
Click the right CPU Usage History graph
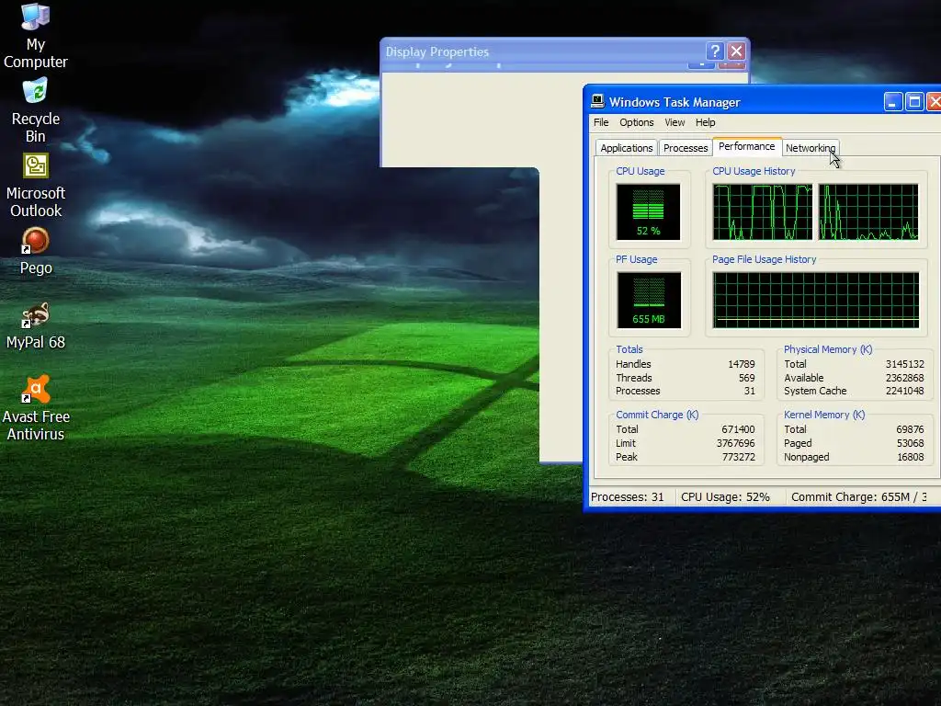click(x=868, y=212)
